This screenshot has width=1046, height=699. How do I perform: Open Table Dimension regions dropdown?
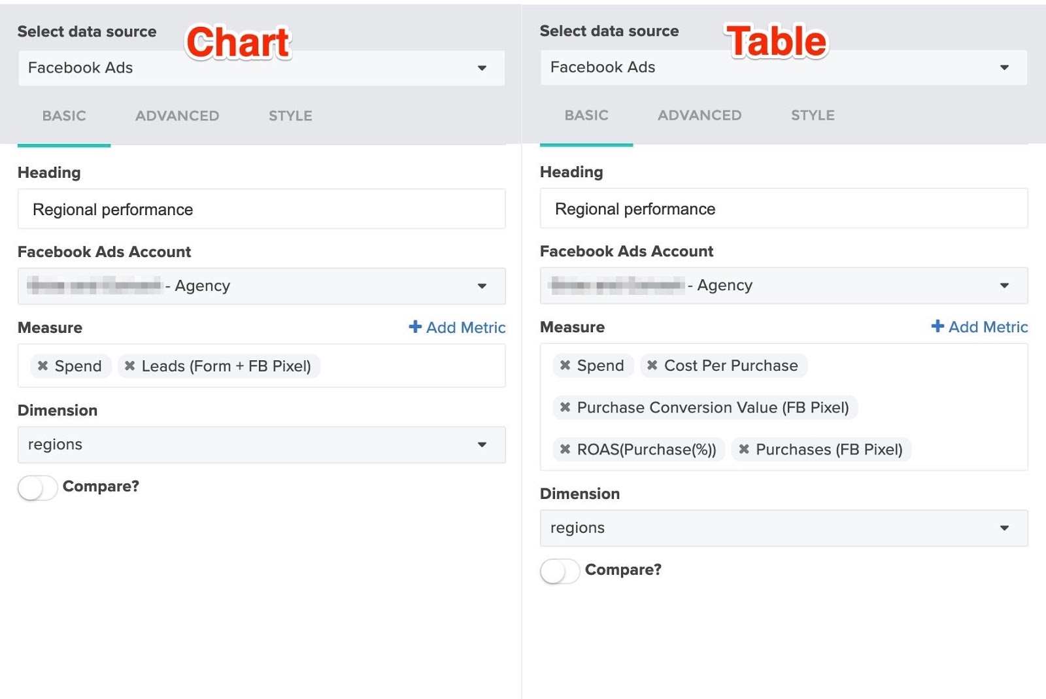coord(784,528)
